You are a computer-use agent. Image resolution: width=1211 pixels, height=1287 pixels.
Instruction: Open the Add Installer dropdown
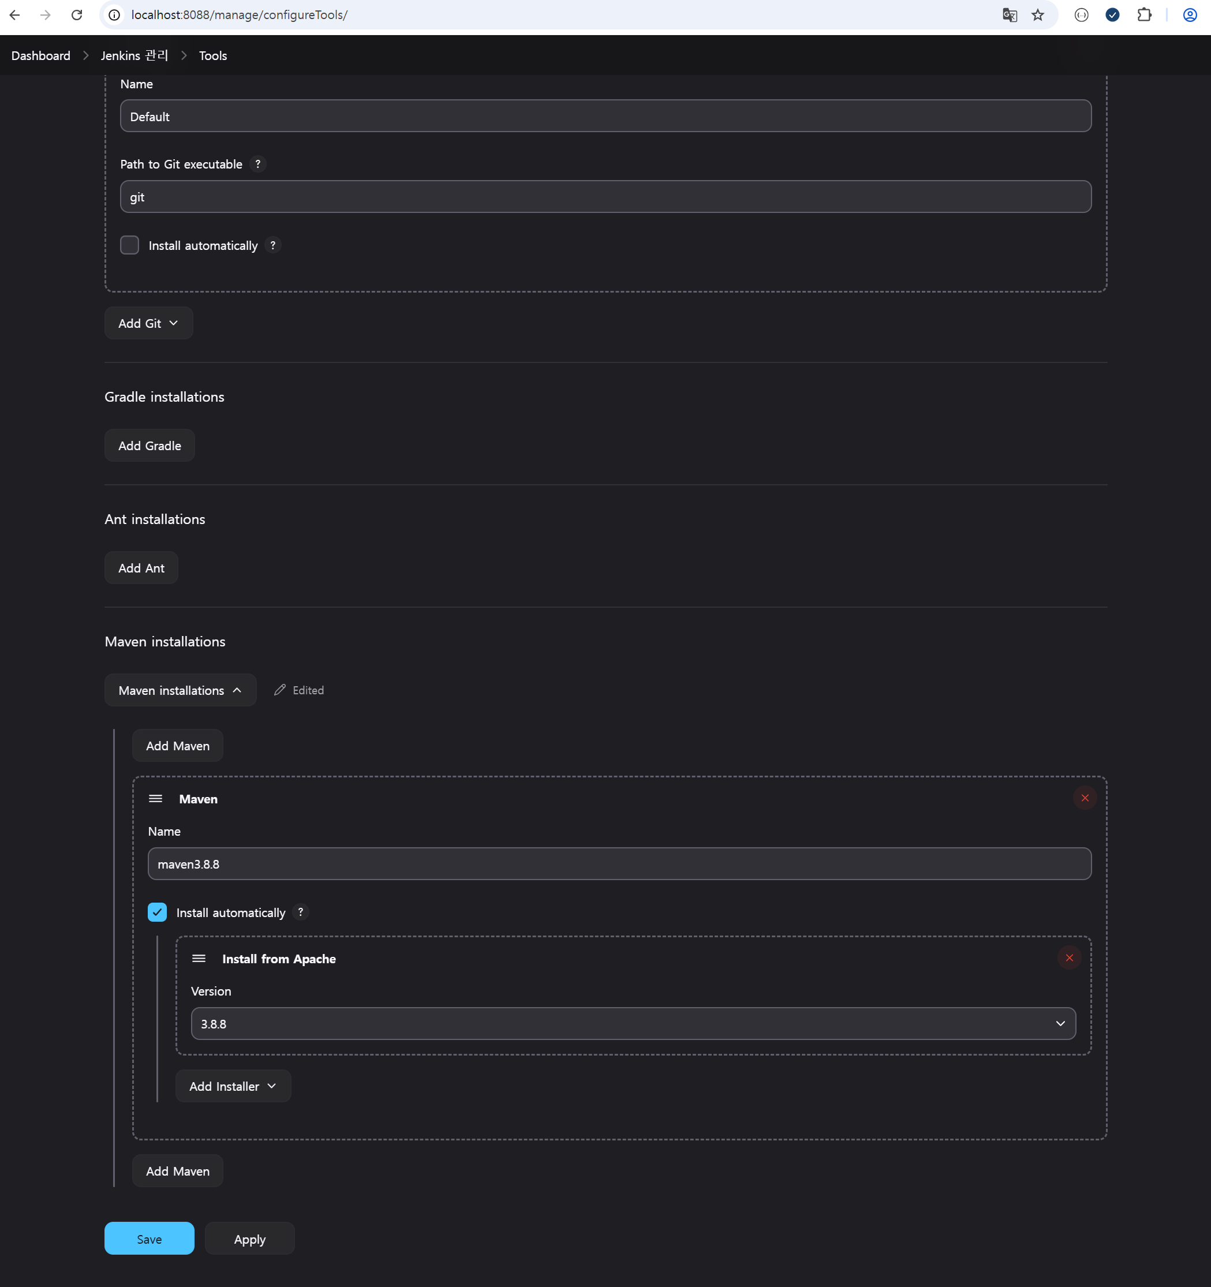tap(233, 1086)
